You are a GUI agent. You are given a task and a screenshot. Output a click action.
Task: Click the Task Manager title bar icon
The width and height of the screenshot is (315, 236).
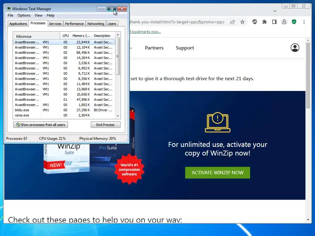click(x=8, y=9)
